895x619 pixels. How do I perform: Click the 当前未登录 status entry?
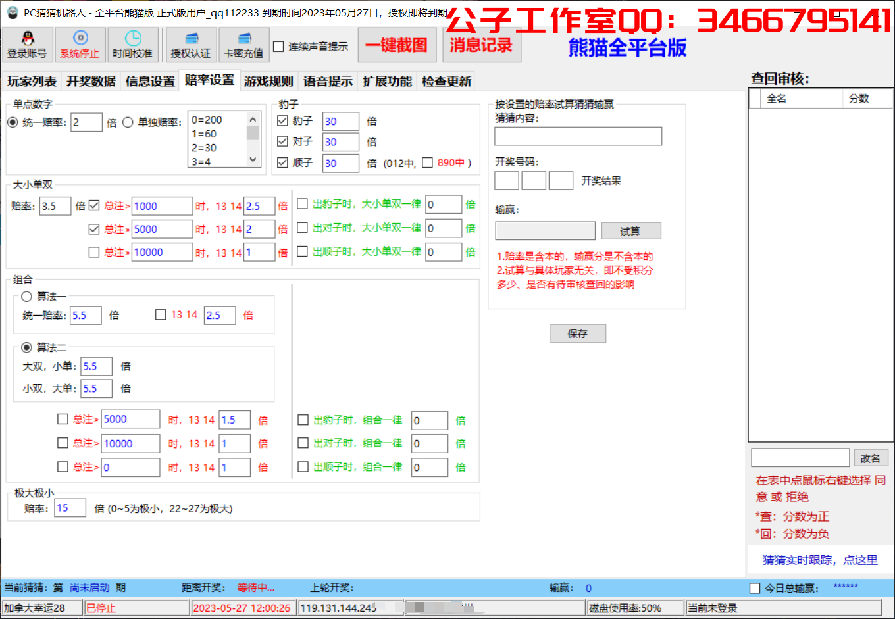pyautogui.click(x=783, y=608)
